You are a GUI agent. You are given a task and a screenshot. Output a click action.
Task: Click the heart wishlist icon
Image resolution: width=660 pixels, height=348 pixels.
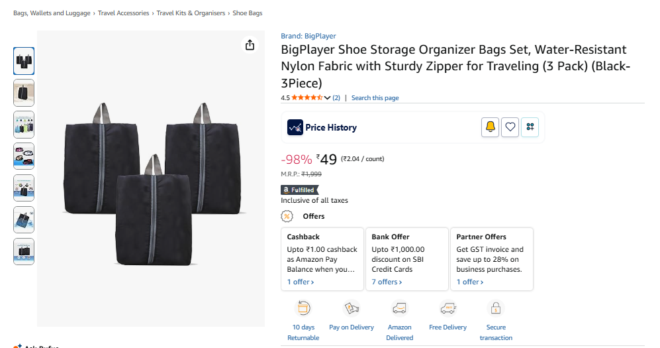click(x=510, y=127)
